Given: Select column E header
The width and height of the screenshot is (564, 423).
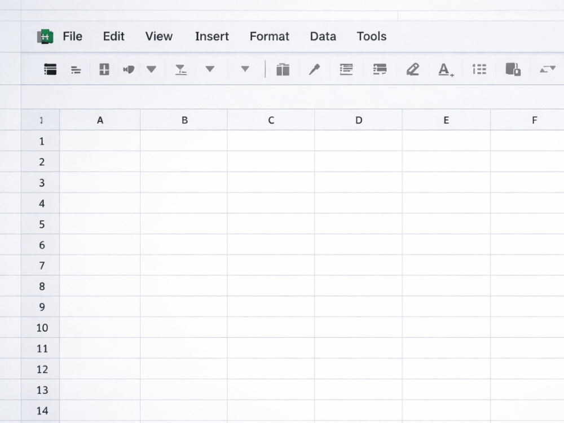Looking at the screenshot, I should click(446, 120).
